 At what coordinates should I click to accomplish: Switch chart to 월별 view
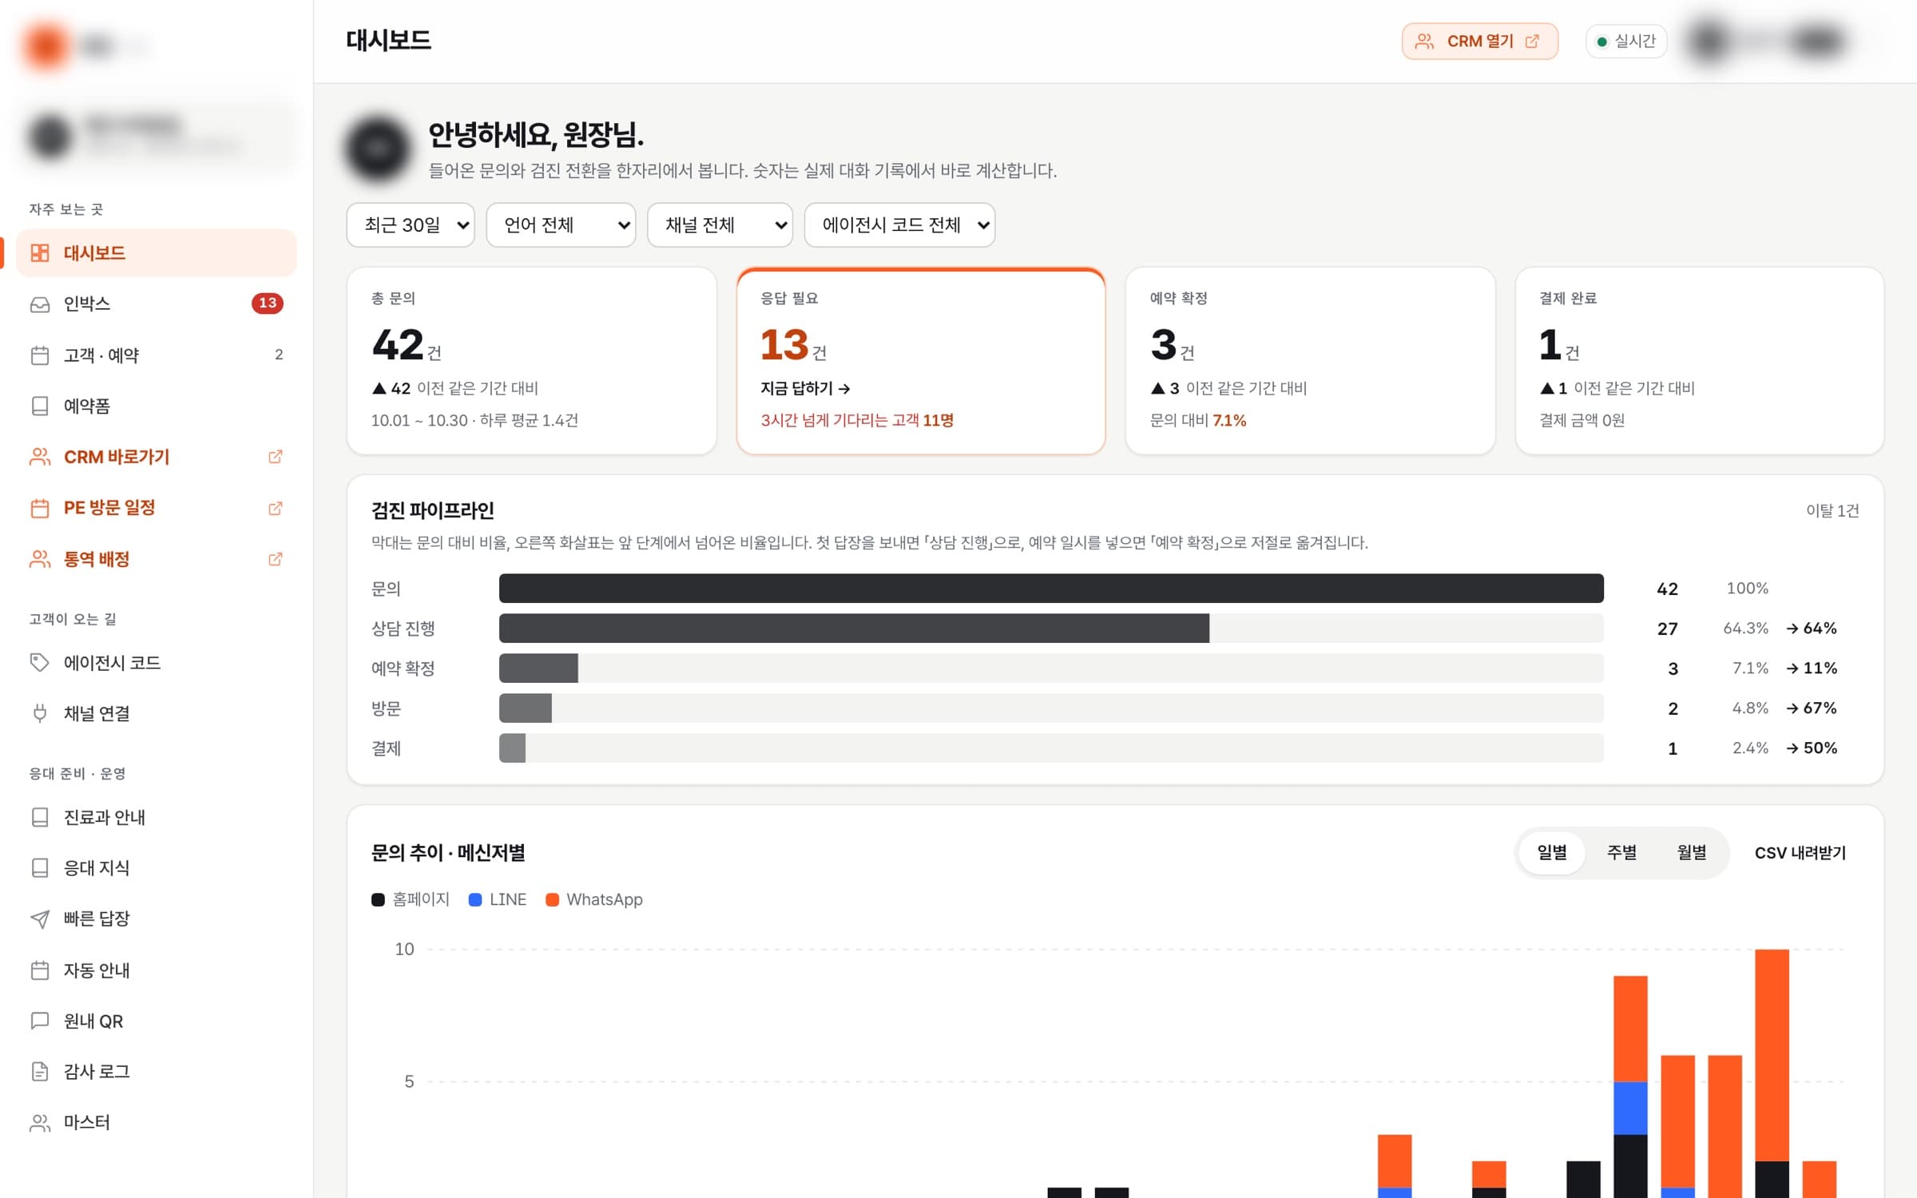(1691, 853)
